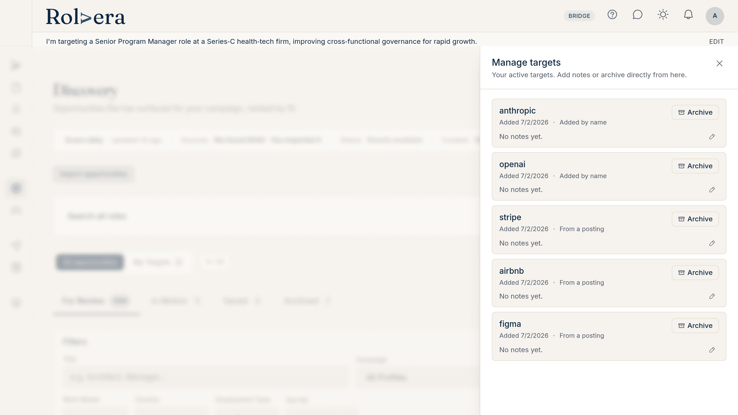Screen dimensions: 738x415
Task: Archive the figma target
Action: click(695, 326)
